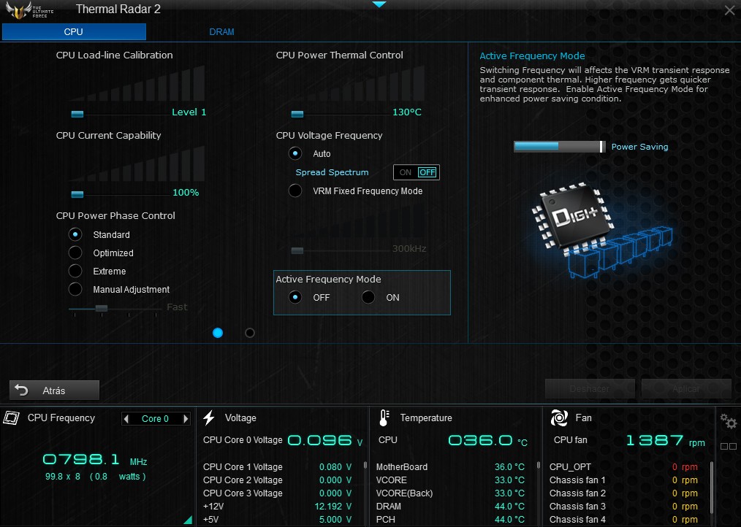This screenshot has width=741, height=527.
Task: Click the 300kHz fixed frequency slider handle
Action: [x=297, y=250]
